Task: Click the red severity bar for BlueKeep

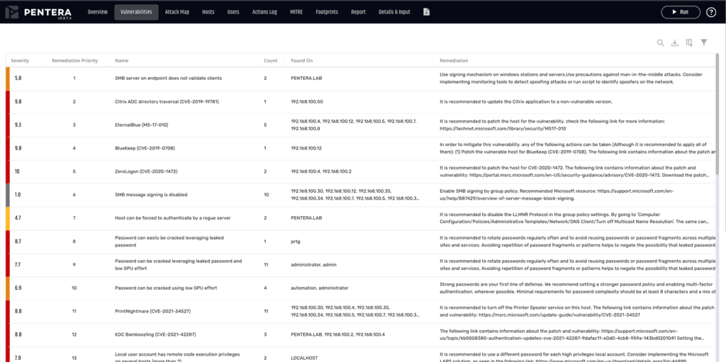Action: click(8, 148)
